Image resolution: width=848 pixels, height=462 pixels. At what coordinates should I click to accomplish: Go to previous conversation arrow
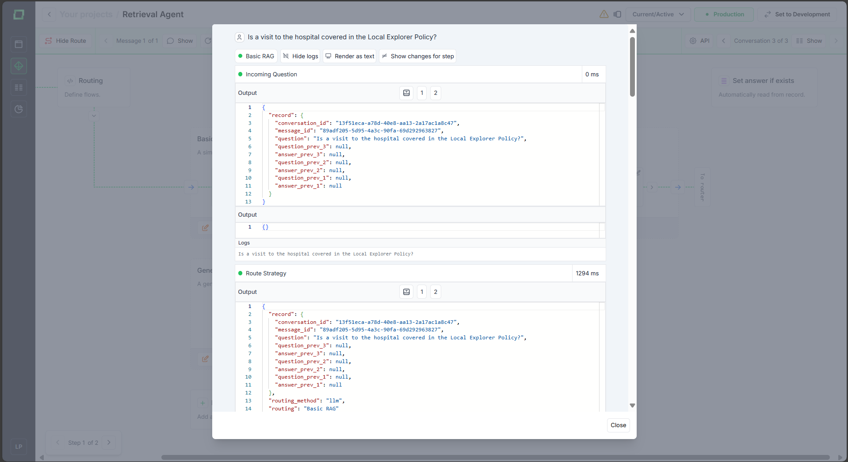click(723, 41)
